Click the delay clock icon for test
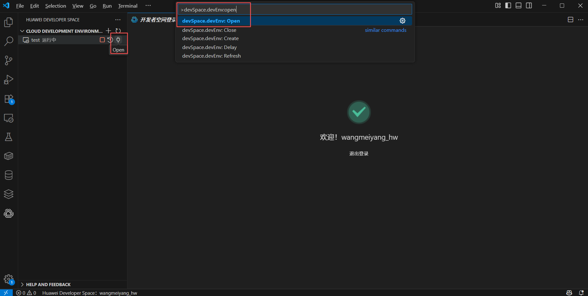Image resolution: width=588 pixels, height=296 pixels. pos(110,40)
